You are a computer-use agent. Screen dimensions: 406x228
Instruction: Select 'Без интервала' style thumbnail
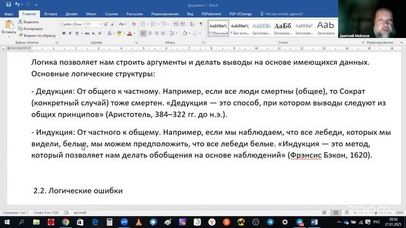pyautogui.click(x=240, y=28)
